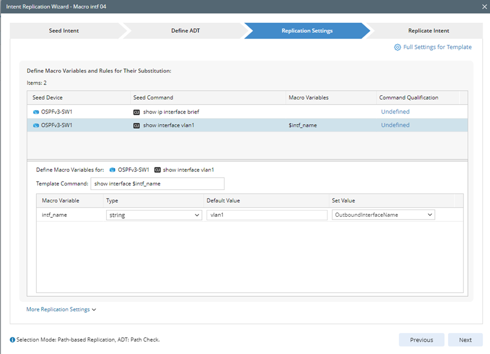Open the Type dropdown for intf_name
The height and width of the screenshot is (354, 490).
[154, 215]
